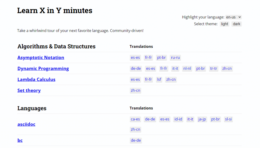
Task: Open the Dynamic Programming article
Action: (43, 68)
